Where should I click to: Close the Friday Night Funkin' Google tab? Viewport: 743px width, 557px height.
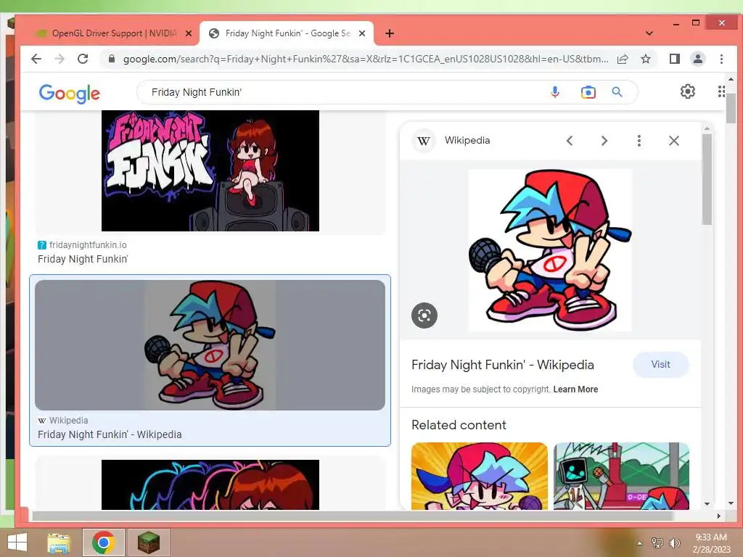coord(362,33)
